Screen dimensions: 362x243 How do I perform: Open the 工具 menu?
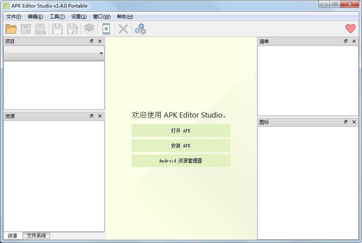(x=56, y=16)
